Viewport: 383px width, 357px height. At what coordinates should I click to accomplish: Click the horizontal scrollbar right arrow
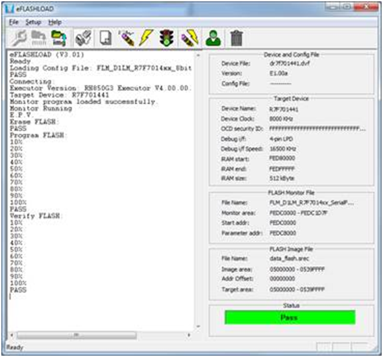[x=189, y=335]
